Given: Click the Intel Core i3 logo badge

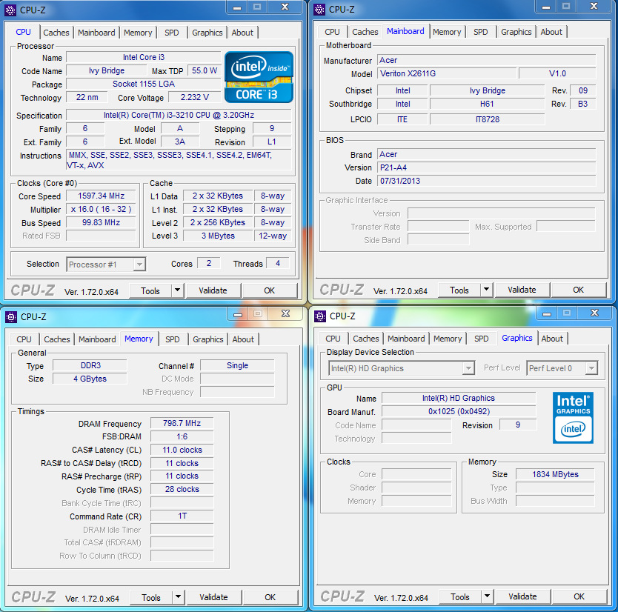Looking at the screenshot, I should pyautogui.click(x=259, y=77).
